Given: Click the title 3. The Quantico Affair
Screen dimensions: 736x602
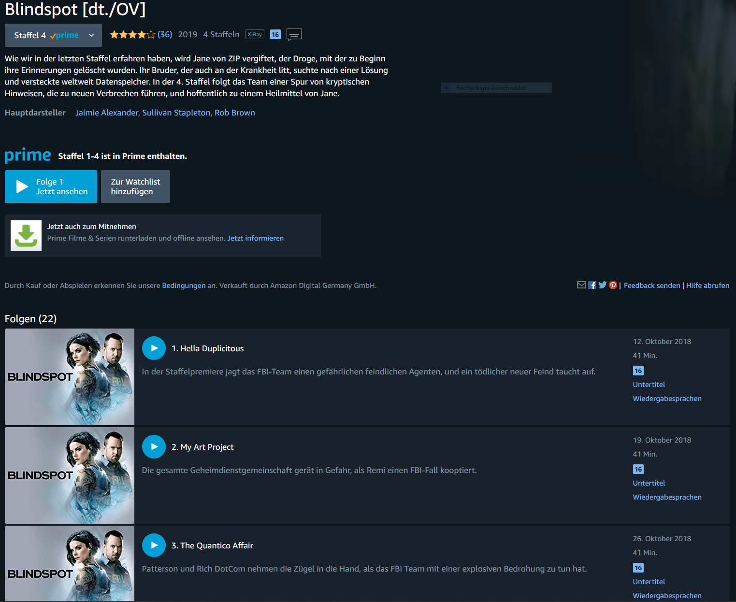Looking at the screenshot, I should pyautogui.click(x=213, y=545).
